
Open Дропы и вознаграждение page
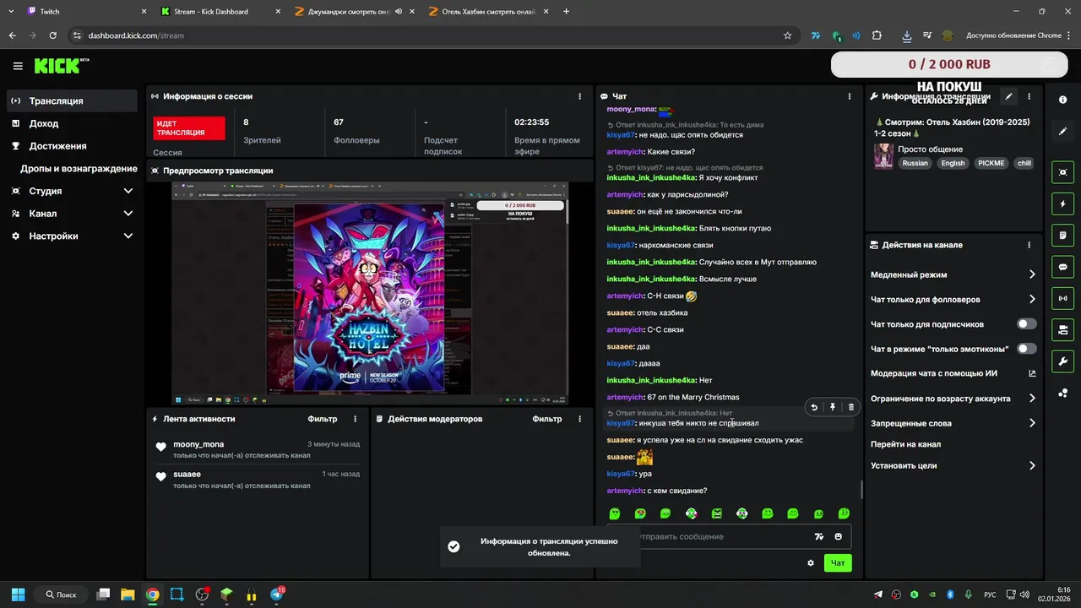click(79, 169)
